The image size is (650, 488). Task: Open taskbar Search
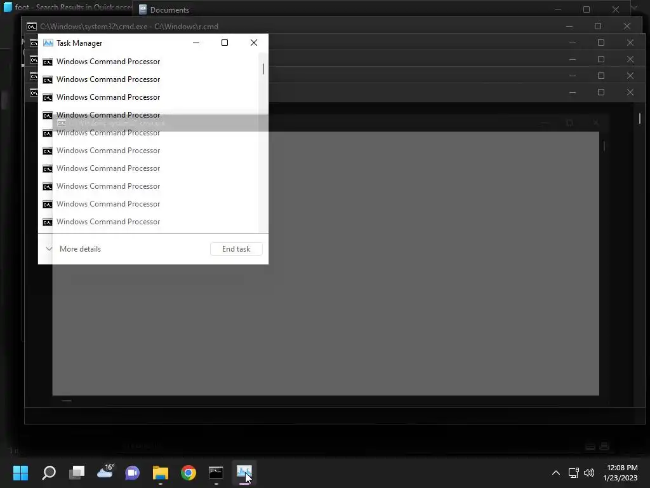point(49,472)
